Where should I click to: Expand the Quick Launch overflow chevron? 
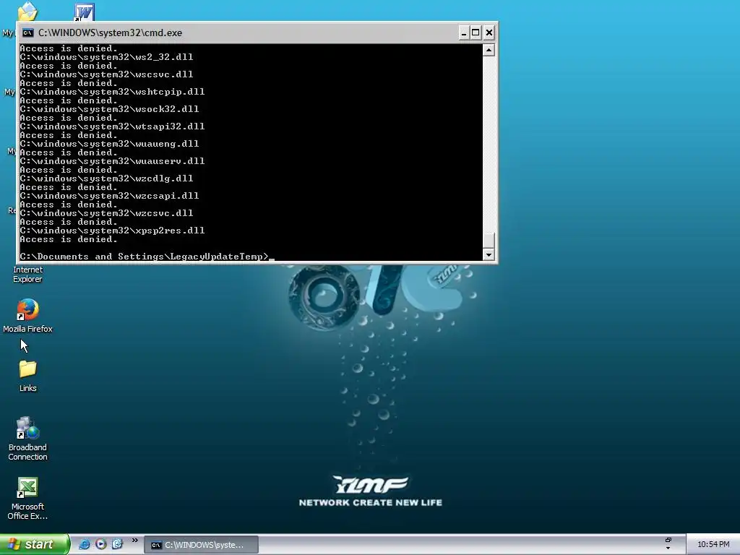point(135,541)
